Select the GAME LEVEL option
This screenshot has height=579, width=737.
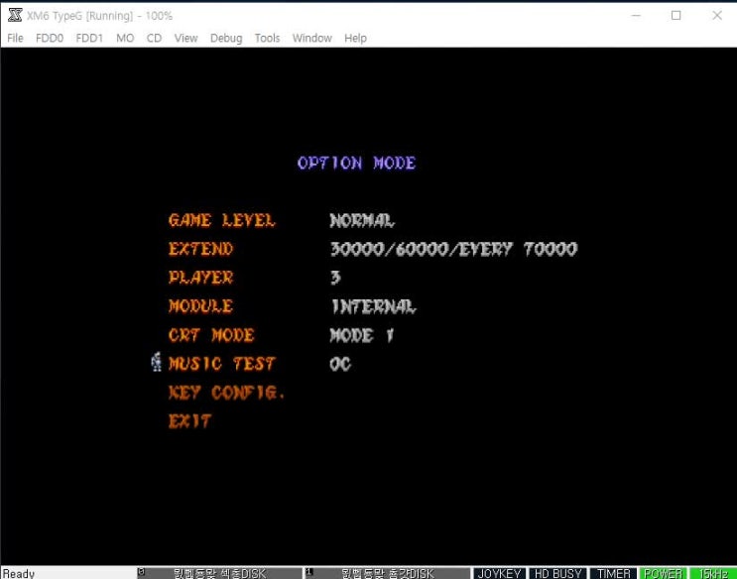[x=222, y=220]
